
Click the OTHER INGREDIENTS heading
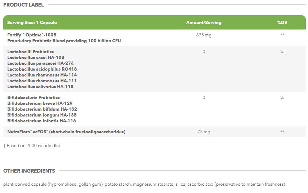(29, 171)
